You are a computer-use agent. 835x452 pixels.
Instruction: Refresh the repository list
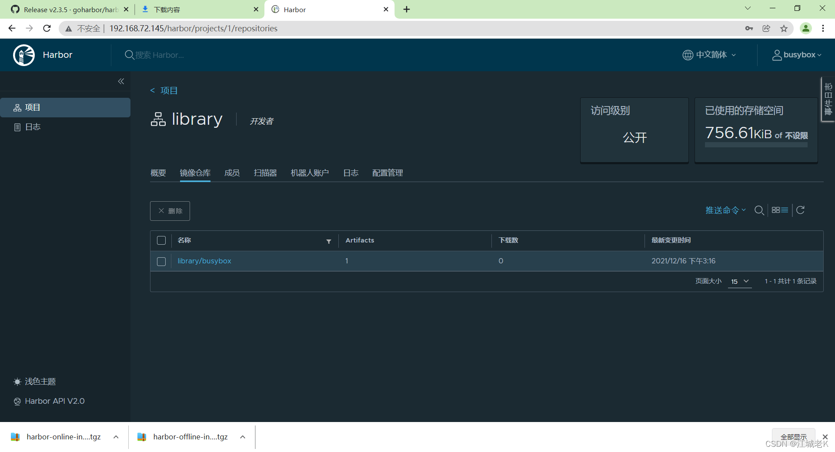click(x=800, y=210)
